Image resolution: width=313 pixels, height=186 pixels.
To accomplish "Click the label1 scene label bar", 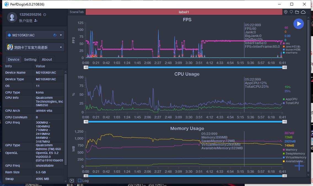I will click(x=184, y=12).
